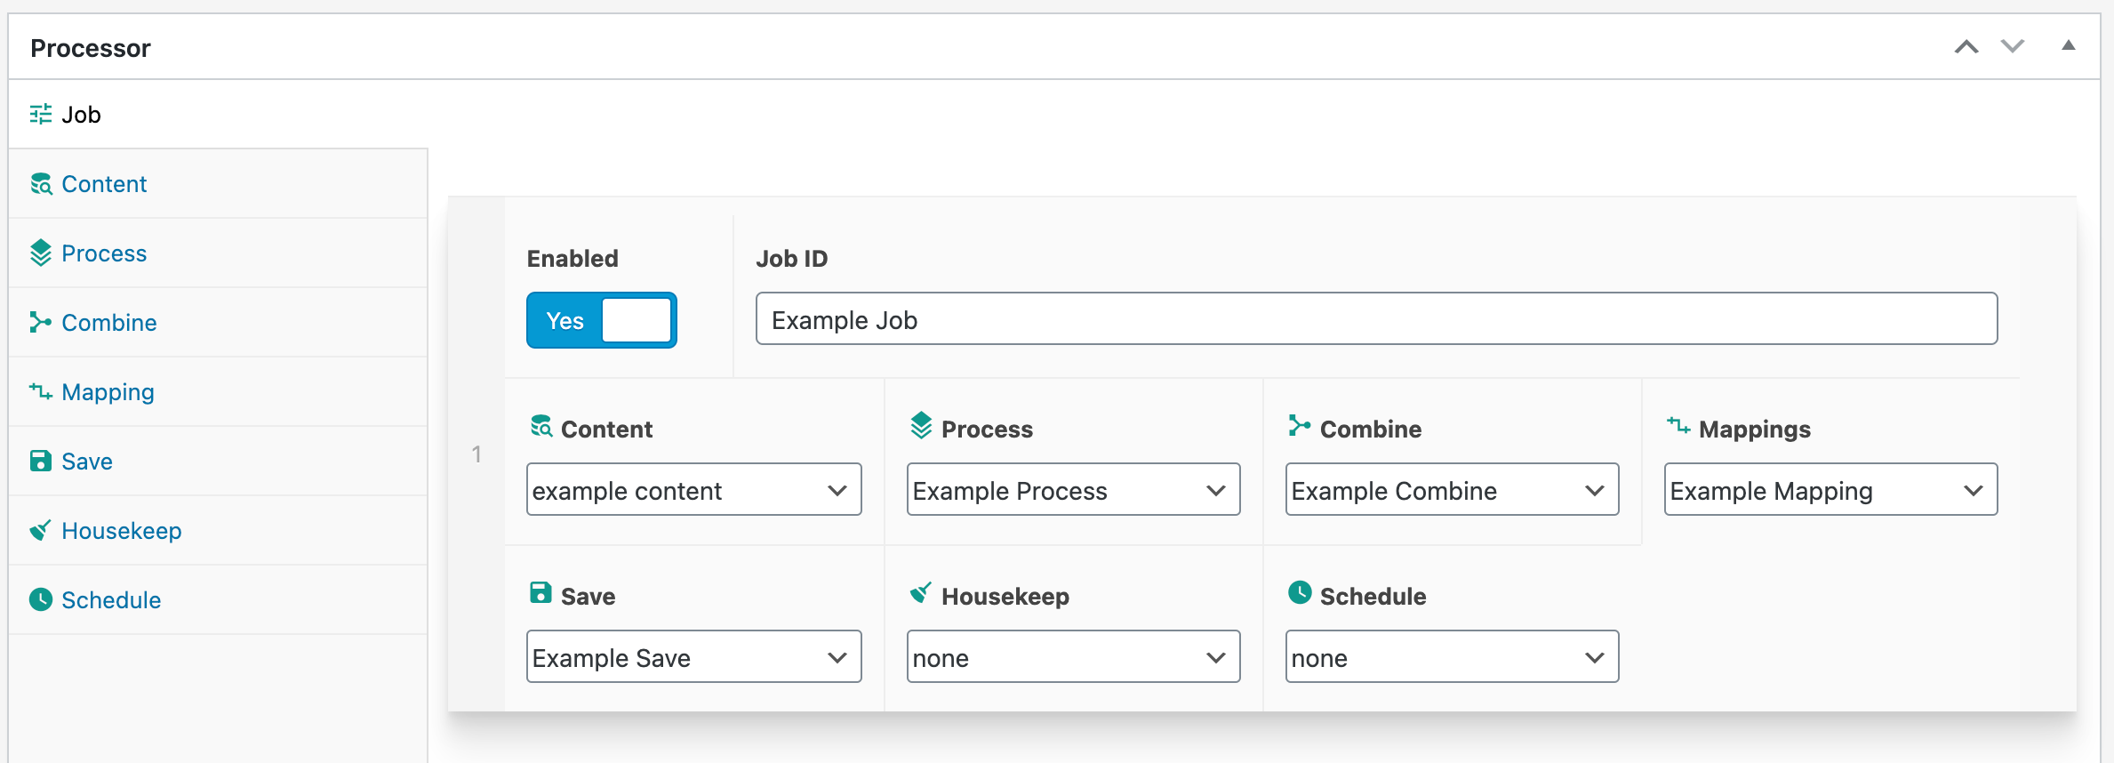2114x763 pixels.
Task: Click the Housekeep heading in job panel
Action: coord(1005,597)
